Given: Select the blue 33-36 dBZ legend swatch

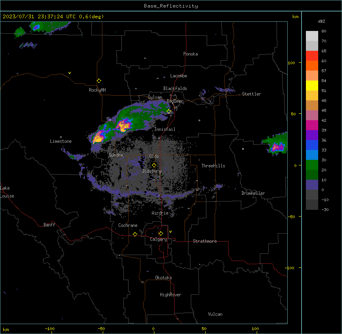Looking at the screenshot, I should (x=312, y=145).
